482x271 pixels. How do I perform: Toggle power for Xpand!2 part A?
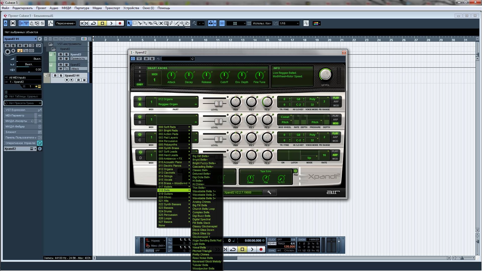[x=140, y=99]
